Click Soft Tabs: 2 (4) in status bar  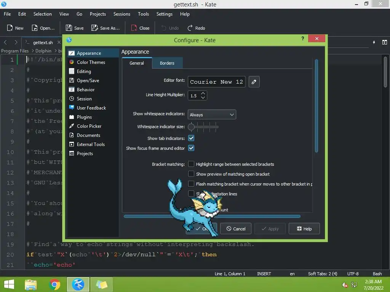point(323,274)
